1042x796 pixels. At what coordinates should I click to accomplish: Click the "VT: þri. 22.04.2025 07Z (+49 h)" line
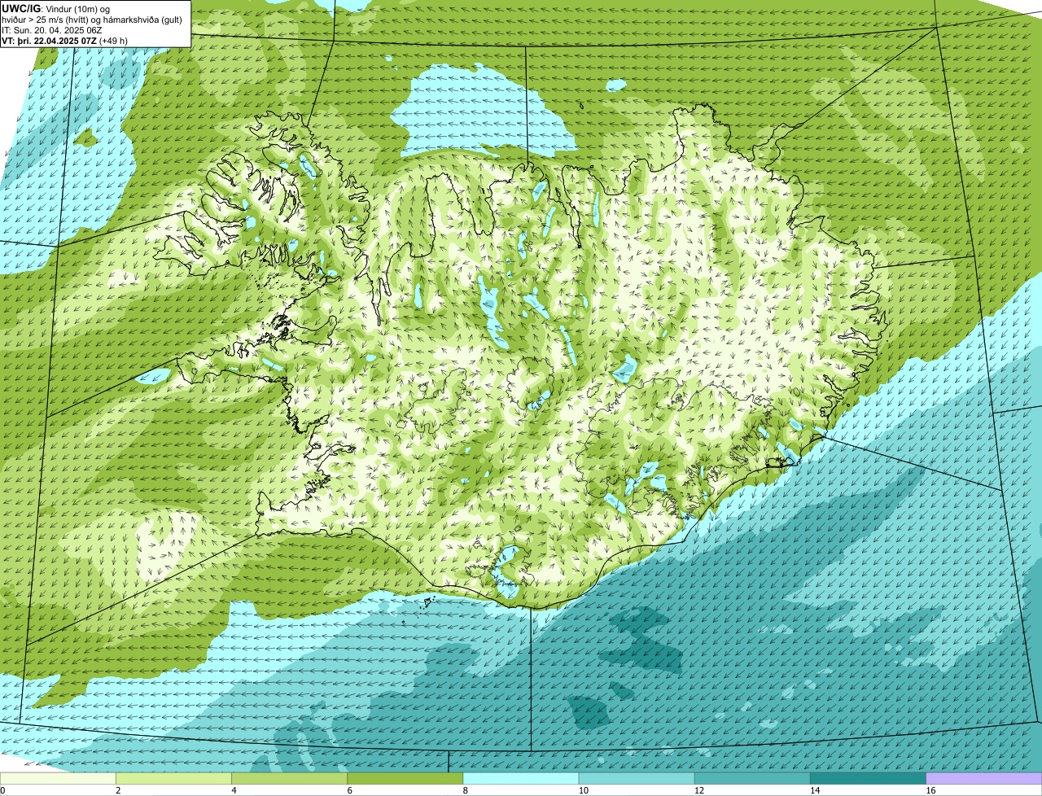pyautogui.click(x=64, y=40)
